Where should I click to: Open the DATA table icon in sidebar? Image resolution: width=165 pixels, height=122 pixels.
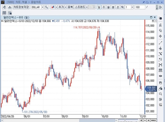click(x=160, y=70)
